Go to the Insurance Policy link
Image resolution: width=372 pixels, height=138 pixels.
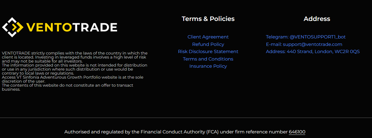[x=208, y=66]
